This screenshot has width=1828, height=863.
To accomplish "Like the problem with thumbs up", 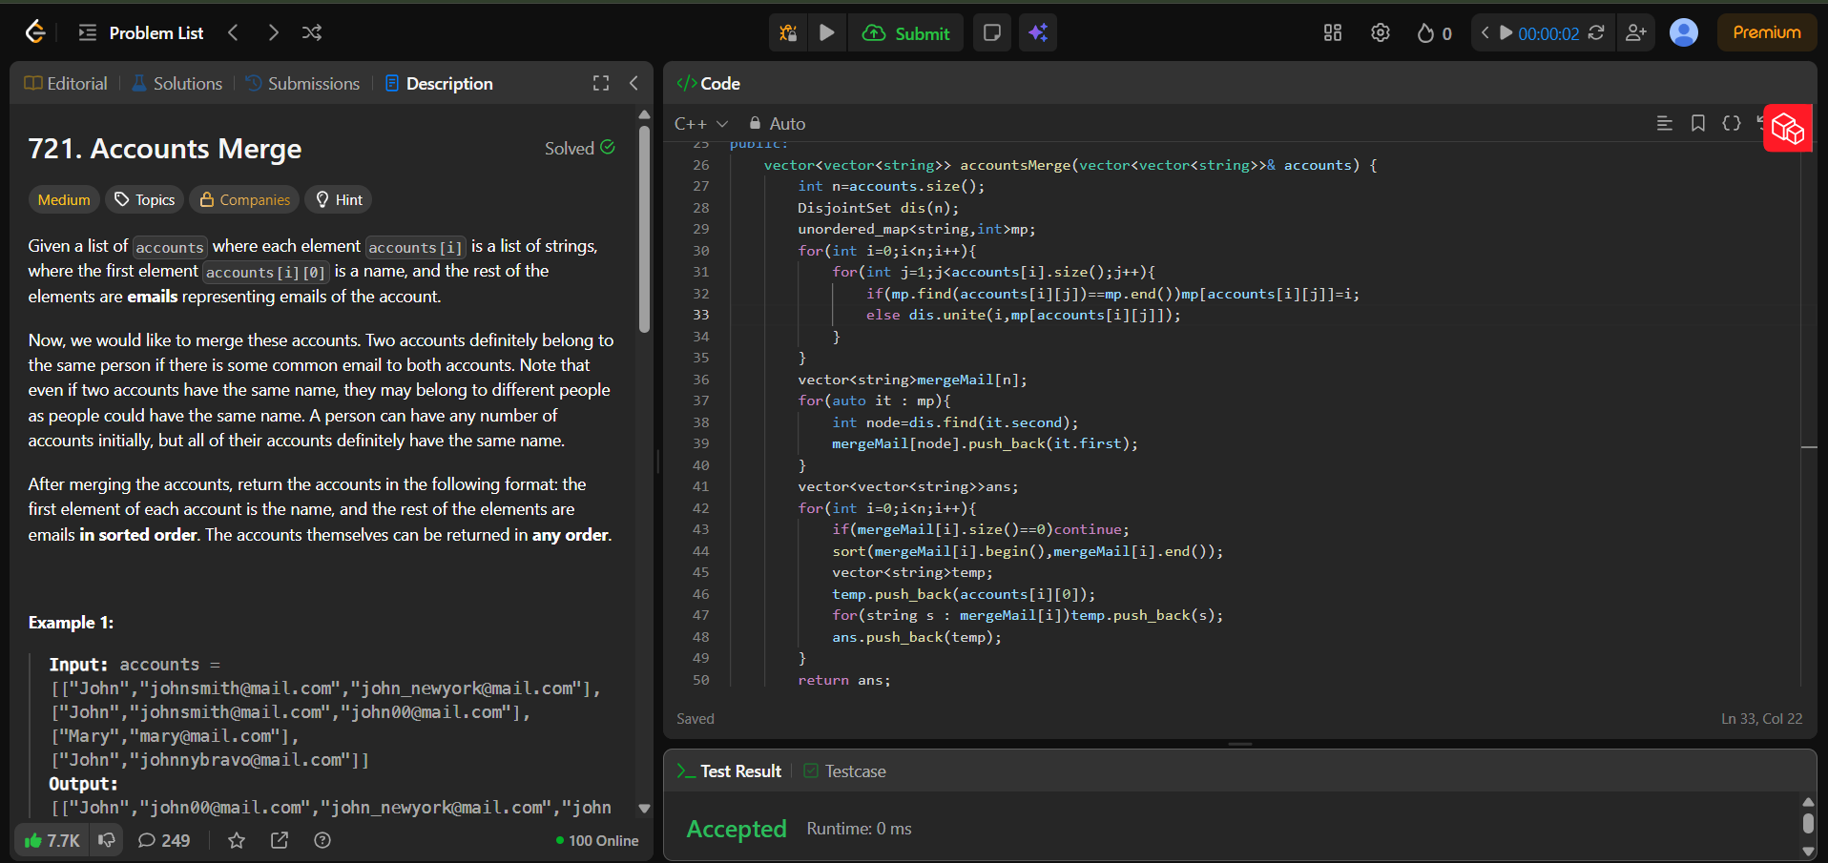I will (x=52, y=840).
